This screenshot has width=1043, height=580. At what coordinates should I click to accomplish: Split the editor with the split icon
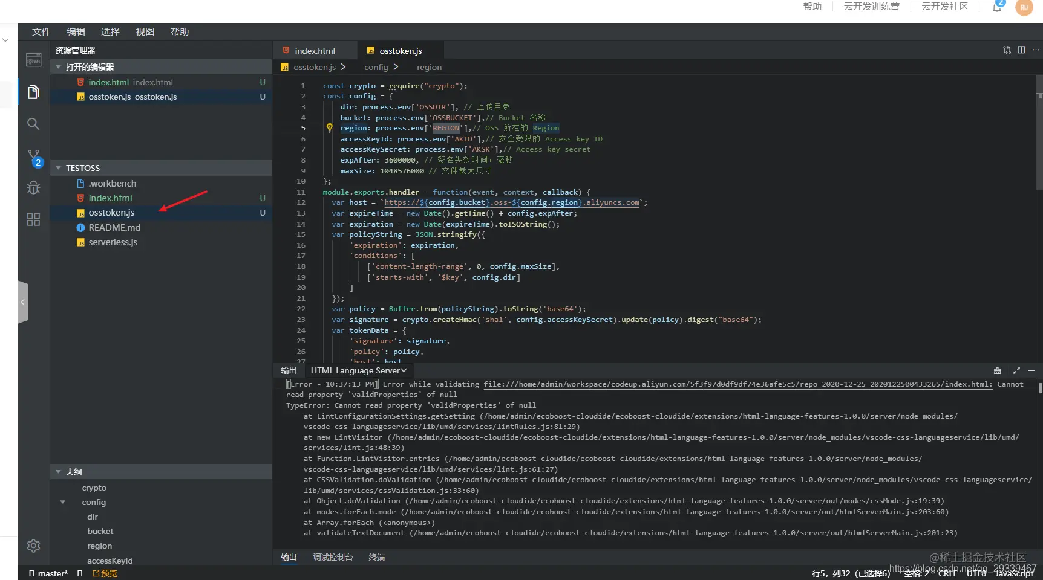pyautogui.click(x=1021, y=50)
